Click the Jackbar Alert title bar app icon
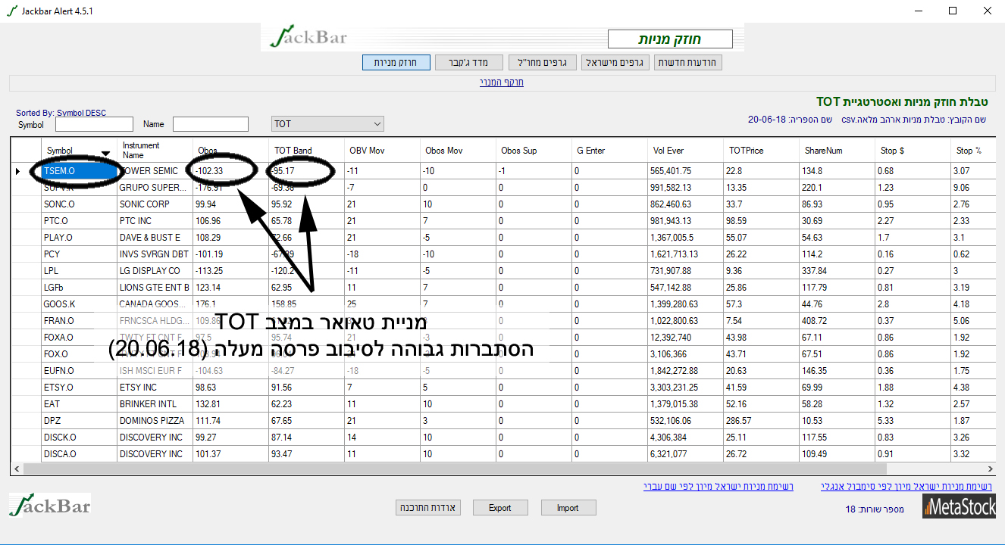Screen dimensions: 1005x545 pyautogui.click(x=11, y=11)
